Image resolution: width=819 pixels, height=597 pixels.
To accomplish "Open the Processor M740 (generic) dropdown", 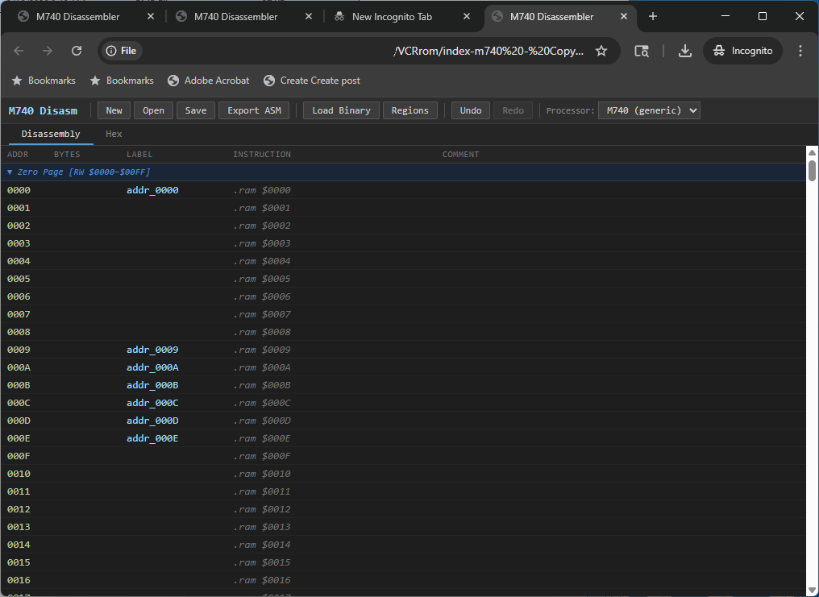I will 649,110.
